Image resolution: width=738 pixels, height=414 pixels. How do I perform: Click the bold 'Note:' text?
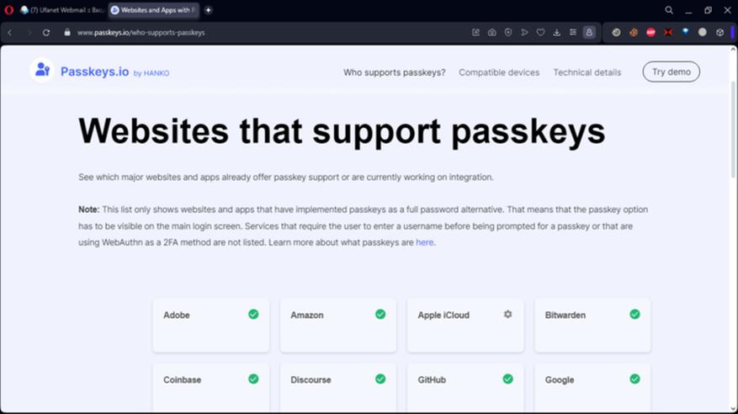[x=89, y=210]
